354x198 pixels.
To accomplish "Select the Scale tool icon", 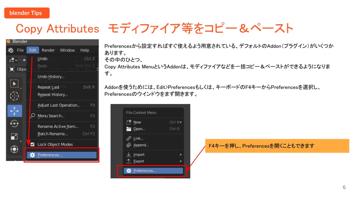I will coord(15,136).
